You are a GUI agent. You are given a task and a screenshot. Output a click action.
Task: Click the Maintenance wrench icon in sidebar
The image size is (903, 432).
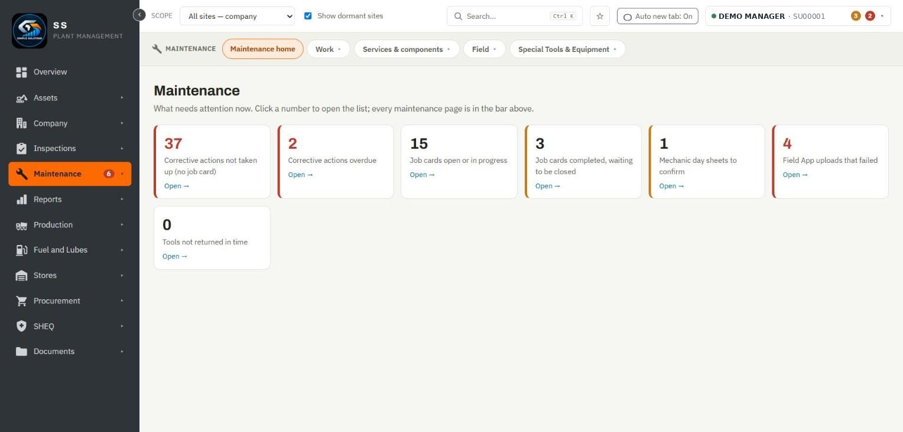click(22, 174)
